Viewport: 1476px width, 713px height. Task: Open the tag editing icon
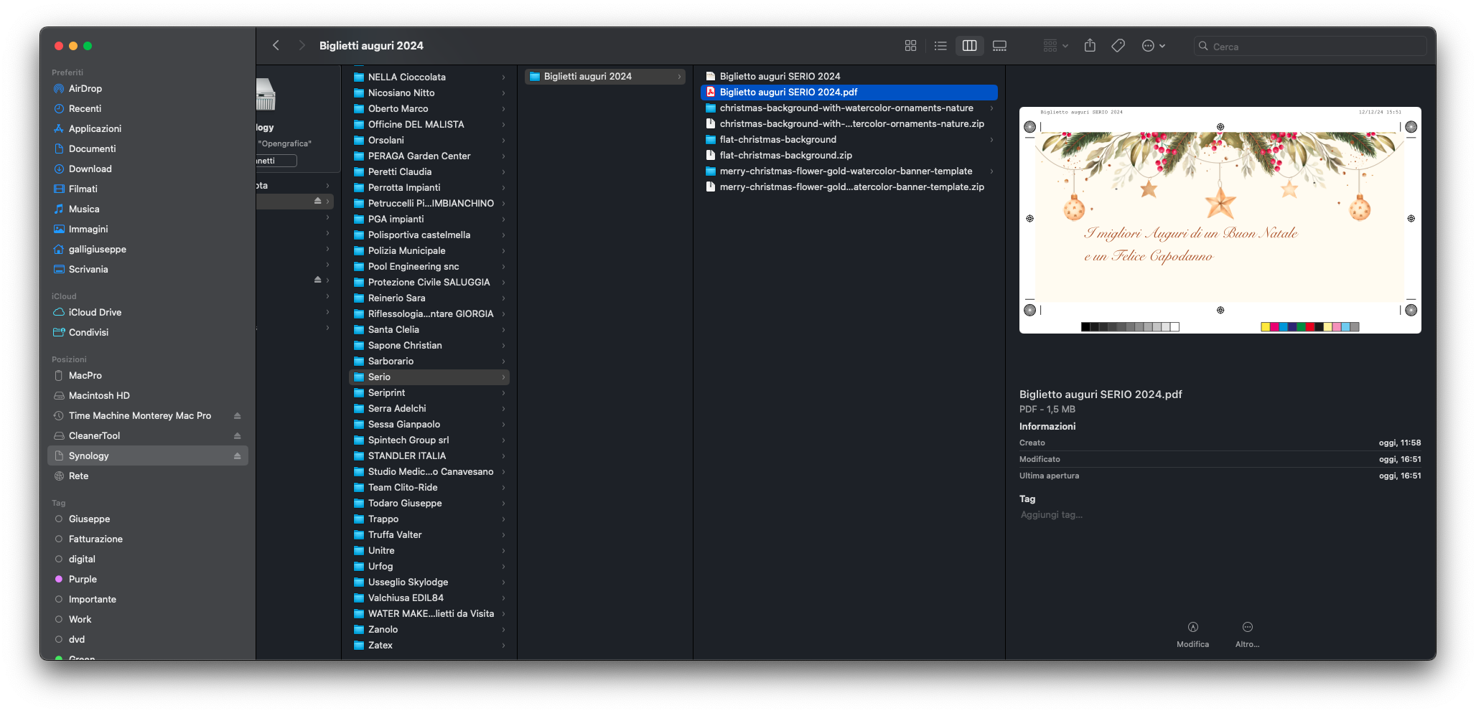tap(1118, 46)
